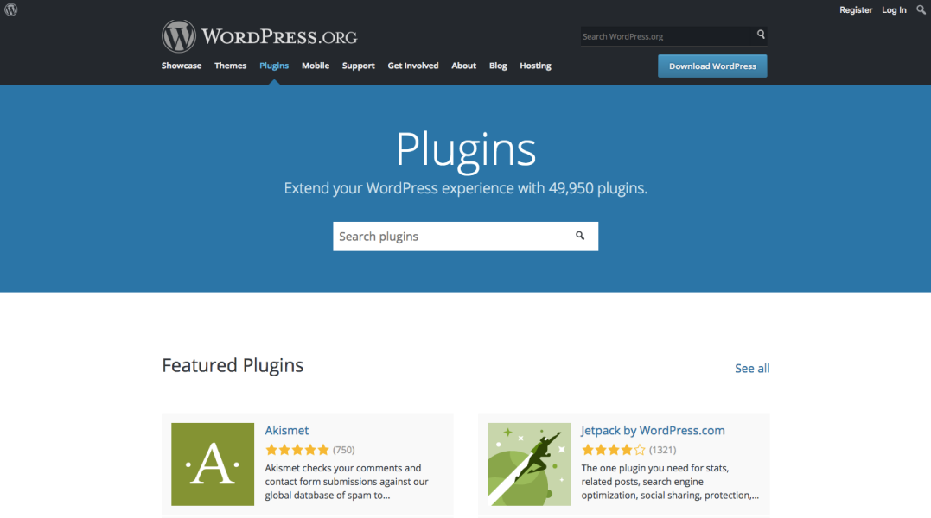The height and width of the screenshot is (518, 931).
Task: Click the admin bar magnifier search icon
Action: click(x=921, y=10)
